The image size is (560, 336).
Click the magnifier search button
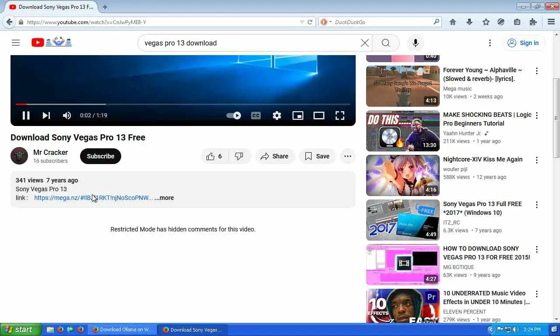tap(385, 43)
